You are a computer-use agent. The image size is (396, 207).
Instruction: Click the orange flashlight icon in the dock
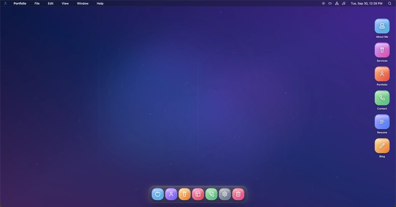(185, 194)
